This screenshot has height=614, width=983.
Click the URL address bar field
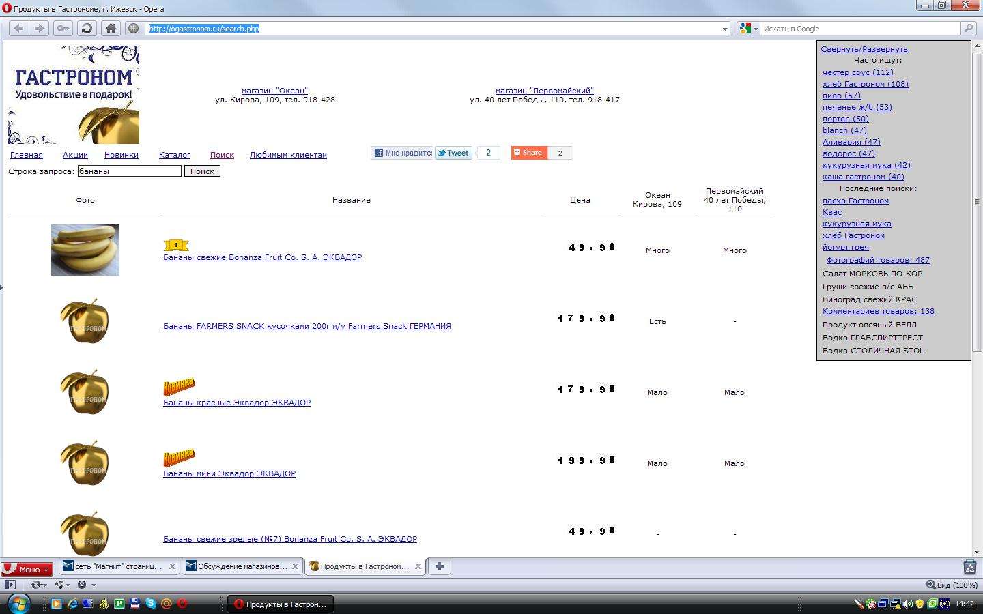(433, 29)
